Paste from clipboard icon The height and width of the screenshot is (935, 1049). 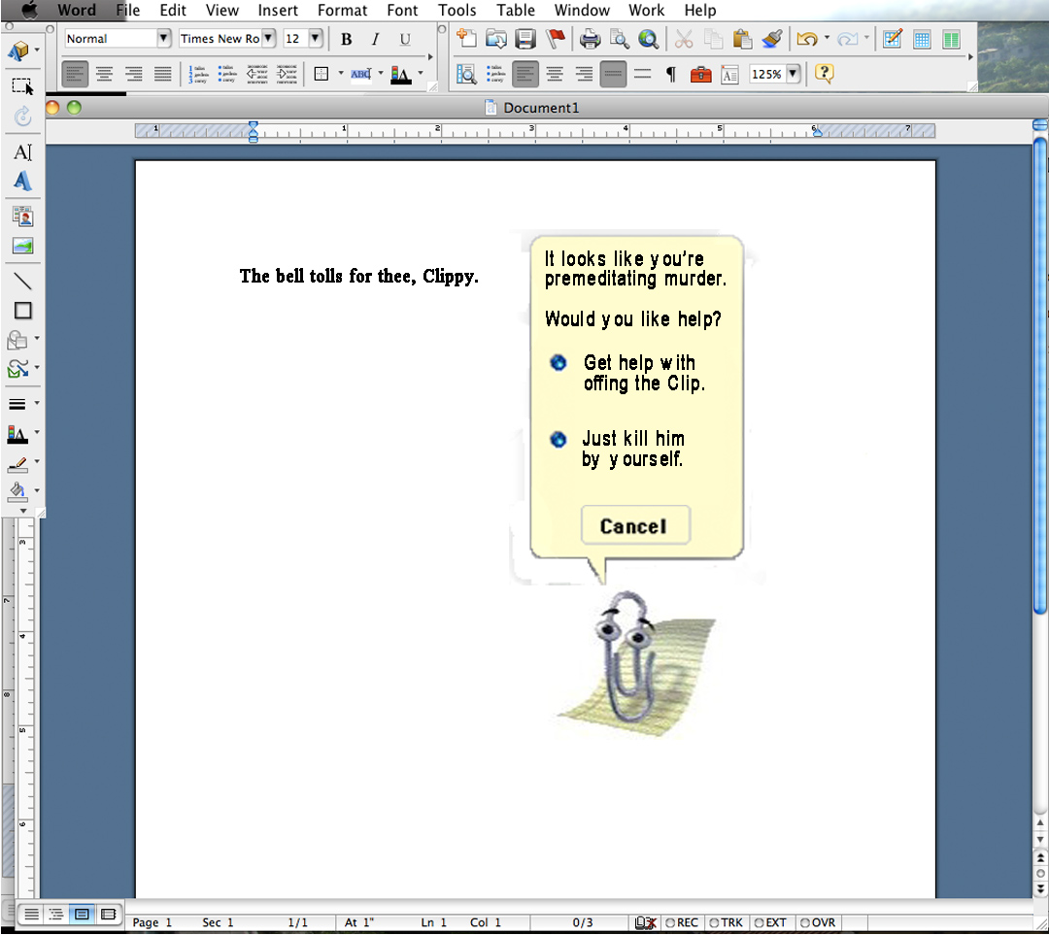[742, 39]
